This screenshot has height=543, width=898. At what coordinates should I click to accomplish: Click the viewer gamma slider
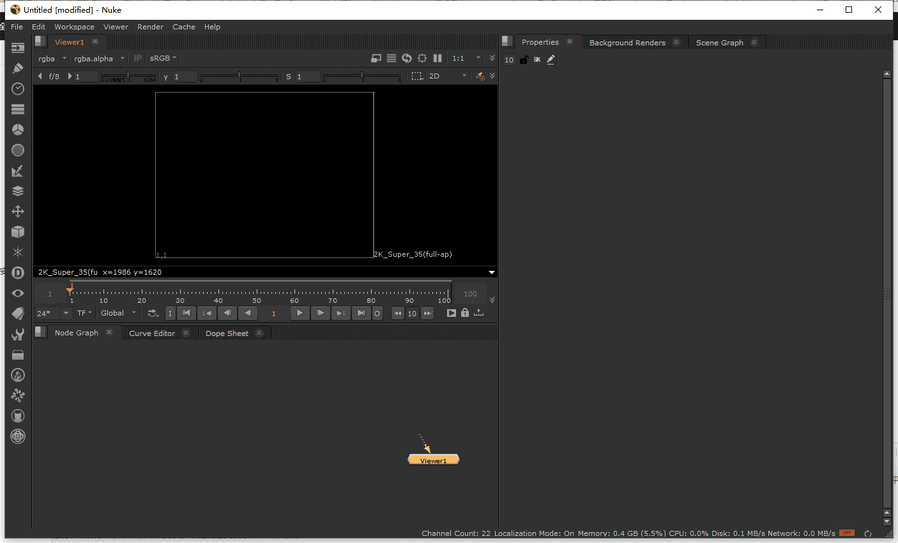pyautogui.click(x=240, y=77)
